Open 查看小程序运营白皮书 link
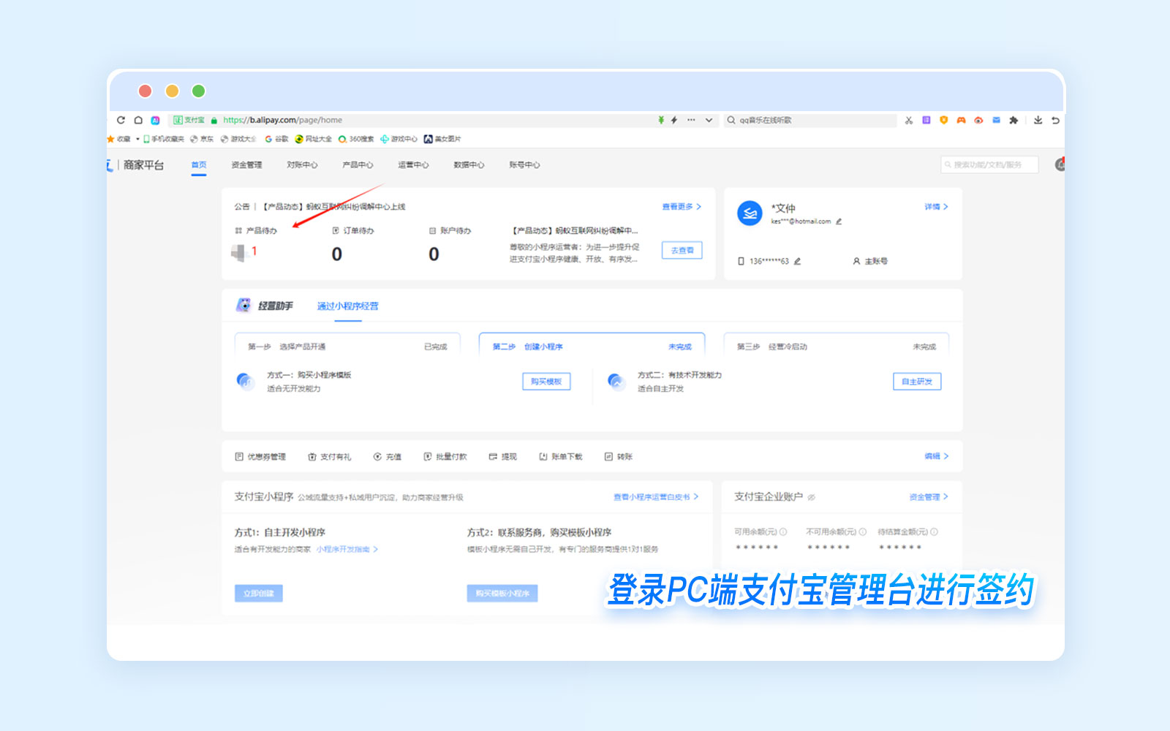1170x731 pixels. 656,497
